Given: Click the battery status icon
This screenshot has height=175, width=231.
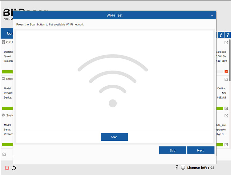Looking at the screenshot, I should (x=177, y=168).
